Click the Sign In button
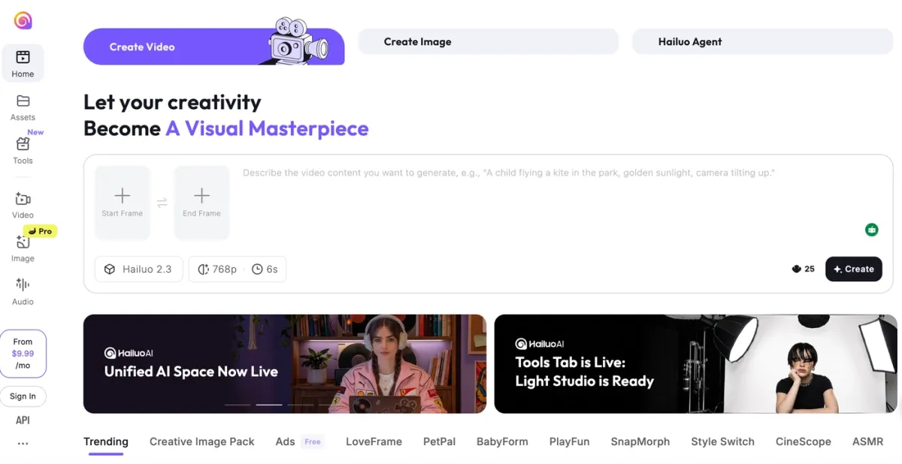The image size is (902, 464). pos(23,396)
